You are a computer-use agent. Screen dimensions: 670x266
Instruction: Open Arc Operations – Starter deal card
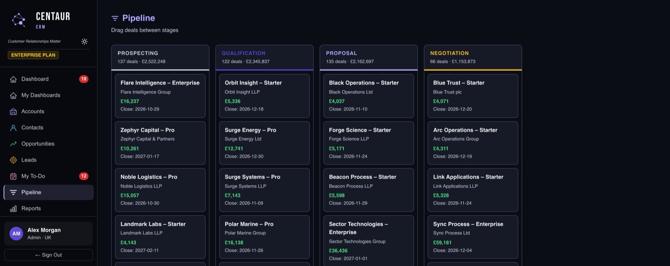(x=473, y=143)
